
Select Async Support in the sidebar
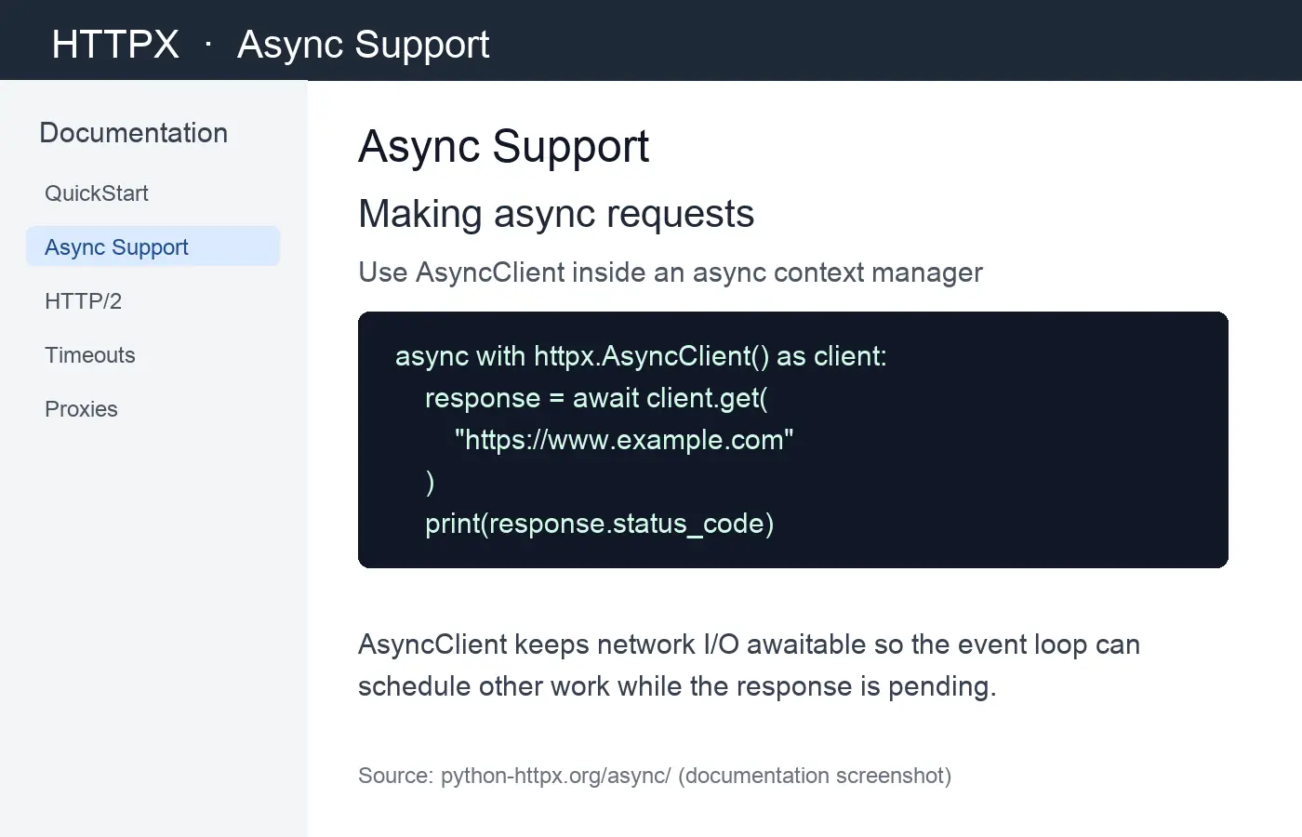click(153, 246)
